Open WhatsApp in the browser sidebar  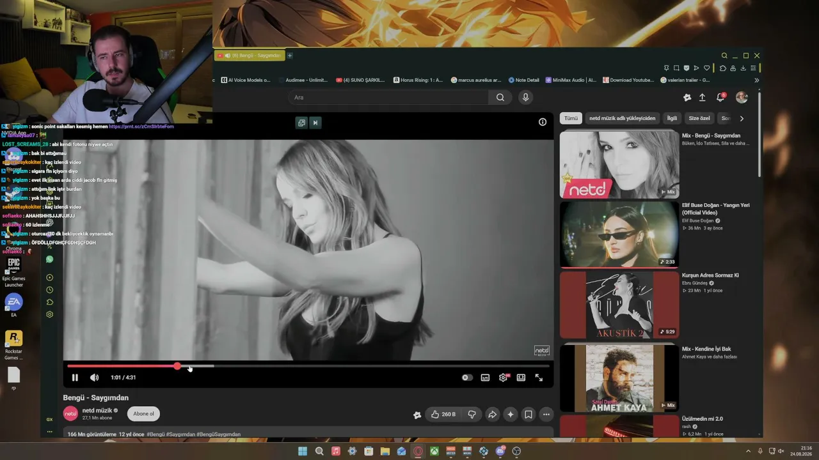49,259
